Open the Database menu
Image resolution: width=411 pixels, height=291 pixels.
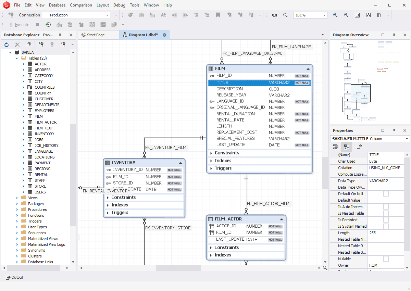57,5
